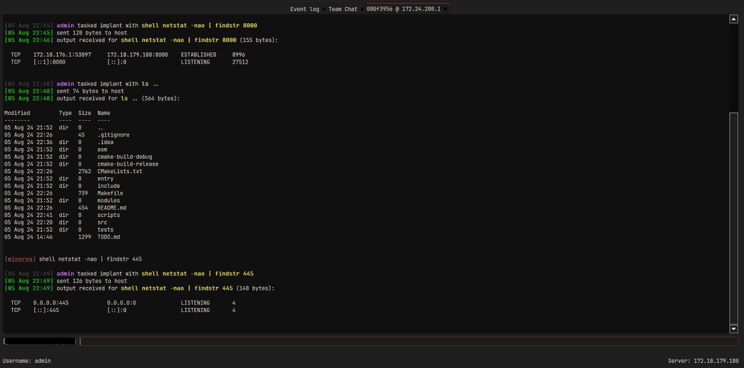The image size is (744, 368).
Task: Click the console vertical scrollbar thumb
Action: (734, 217)
